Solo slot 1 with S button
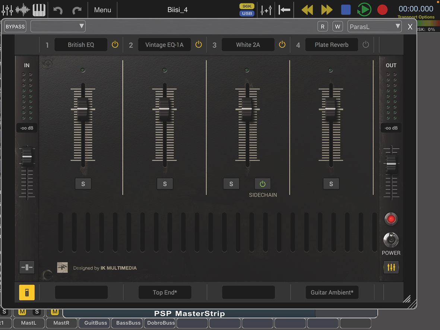 (83, 184)
